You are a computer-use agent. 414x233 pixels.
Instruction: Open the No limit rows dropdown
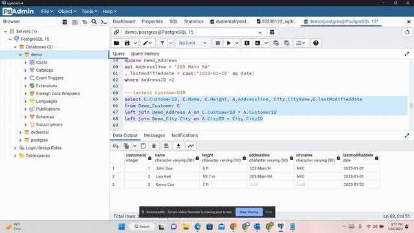[193, 43]
